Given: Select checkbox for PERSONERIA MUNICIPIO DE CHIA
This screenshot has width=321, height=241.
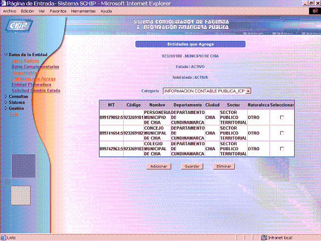Looking at the screenshot, I should [x=282, y=117].
